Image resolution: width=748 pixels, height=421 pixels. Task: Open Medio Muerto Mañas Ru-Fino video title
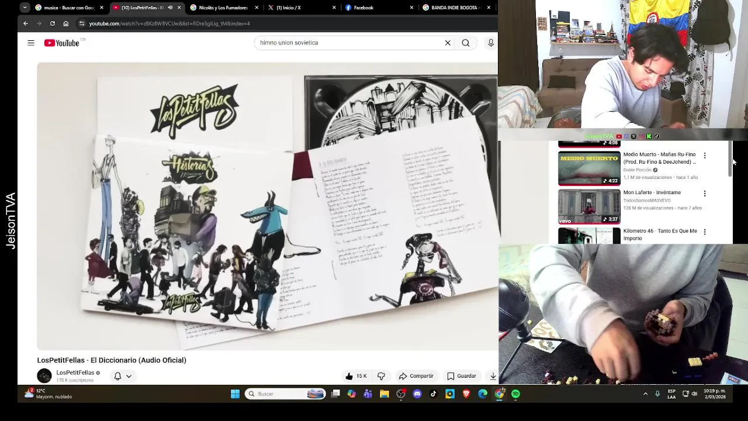point(660,158)
